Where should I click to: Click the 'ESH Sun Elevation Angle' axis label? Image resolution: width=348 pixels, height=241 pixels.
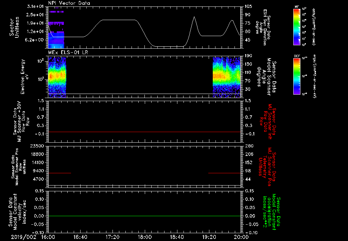click(263, 27)
